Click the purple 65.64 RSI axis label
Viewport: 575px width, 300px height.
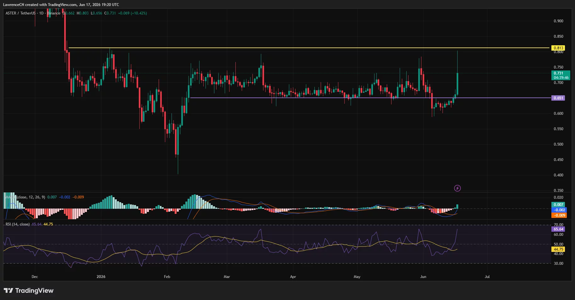tap(558, 229)
